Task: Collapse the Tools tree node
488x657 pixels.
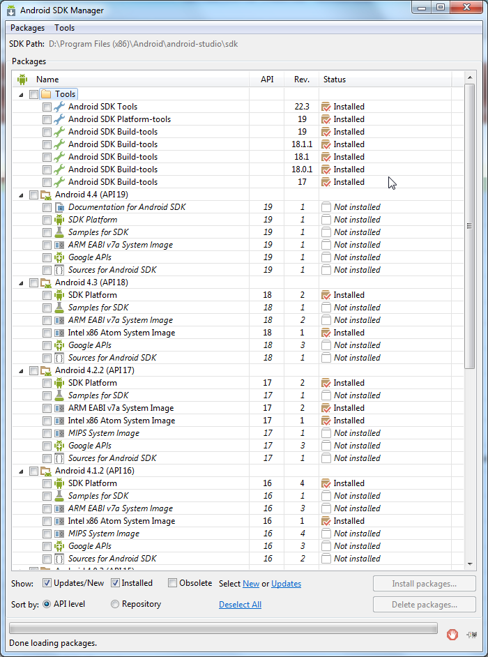Action: pos(21,95)
